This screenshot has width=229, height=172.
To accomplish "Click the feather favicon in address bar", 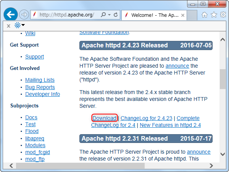I will tap(34, 15).
